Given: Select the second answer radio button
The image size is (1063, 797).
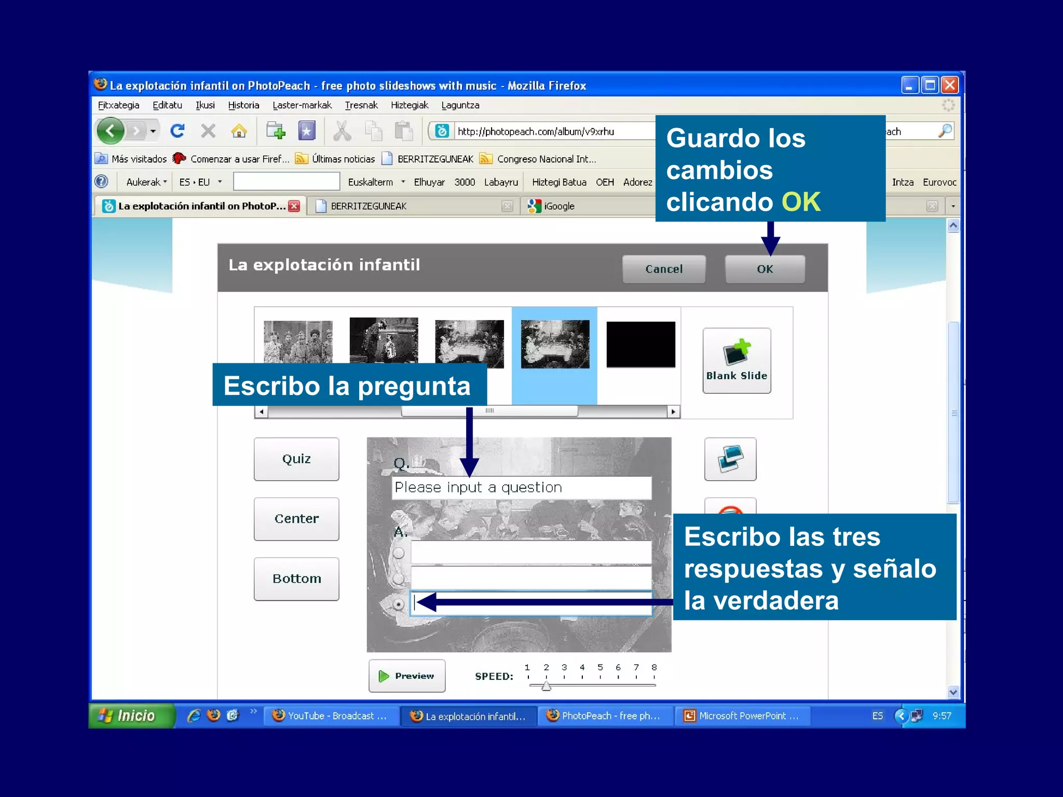Looking at the screenshot, I should pyautogui.click(x=399, y=578).
